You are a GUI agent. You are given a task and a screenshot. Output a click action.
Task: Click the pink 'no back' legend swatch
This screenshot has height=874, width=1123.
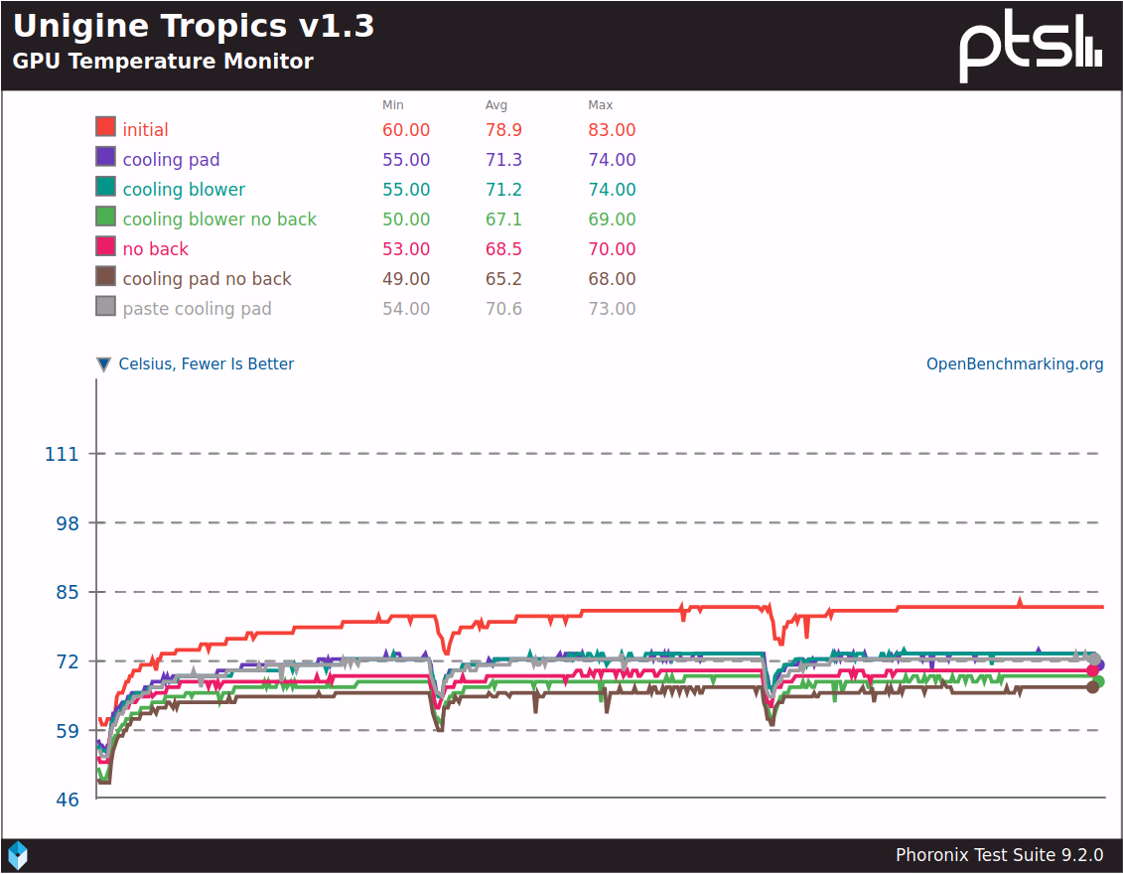(106, 246)
